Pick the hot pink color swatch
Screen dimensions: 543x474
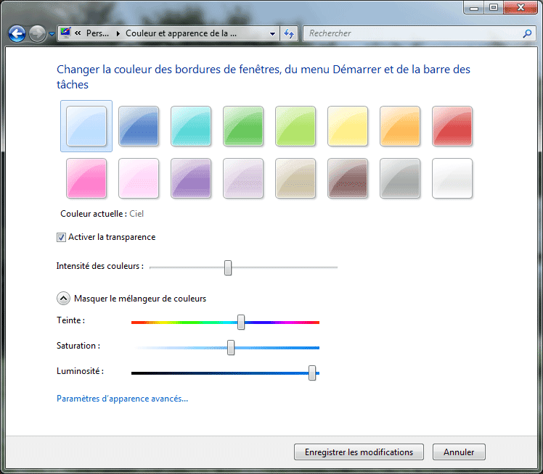pyautogui.click(x=86, y=178)
